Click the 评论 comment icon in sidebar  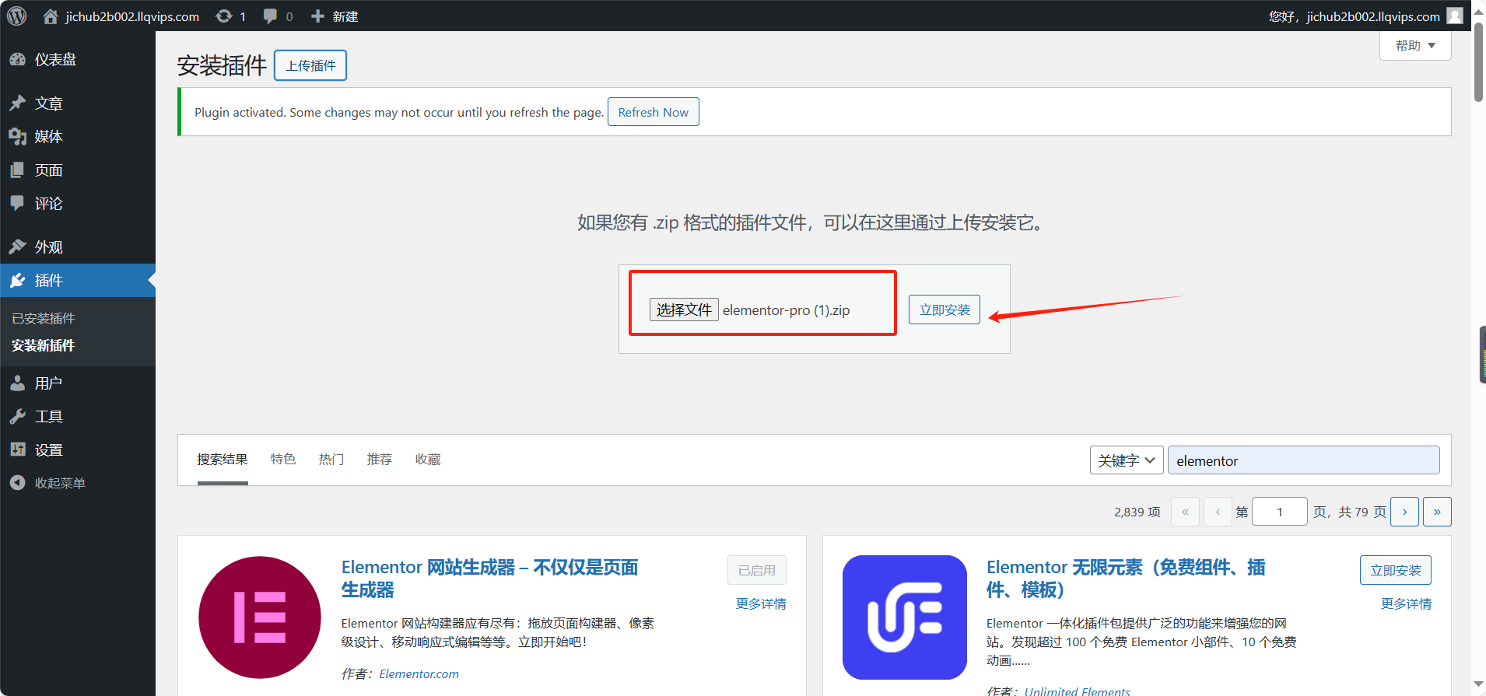[18, 203]
